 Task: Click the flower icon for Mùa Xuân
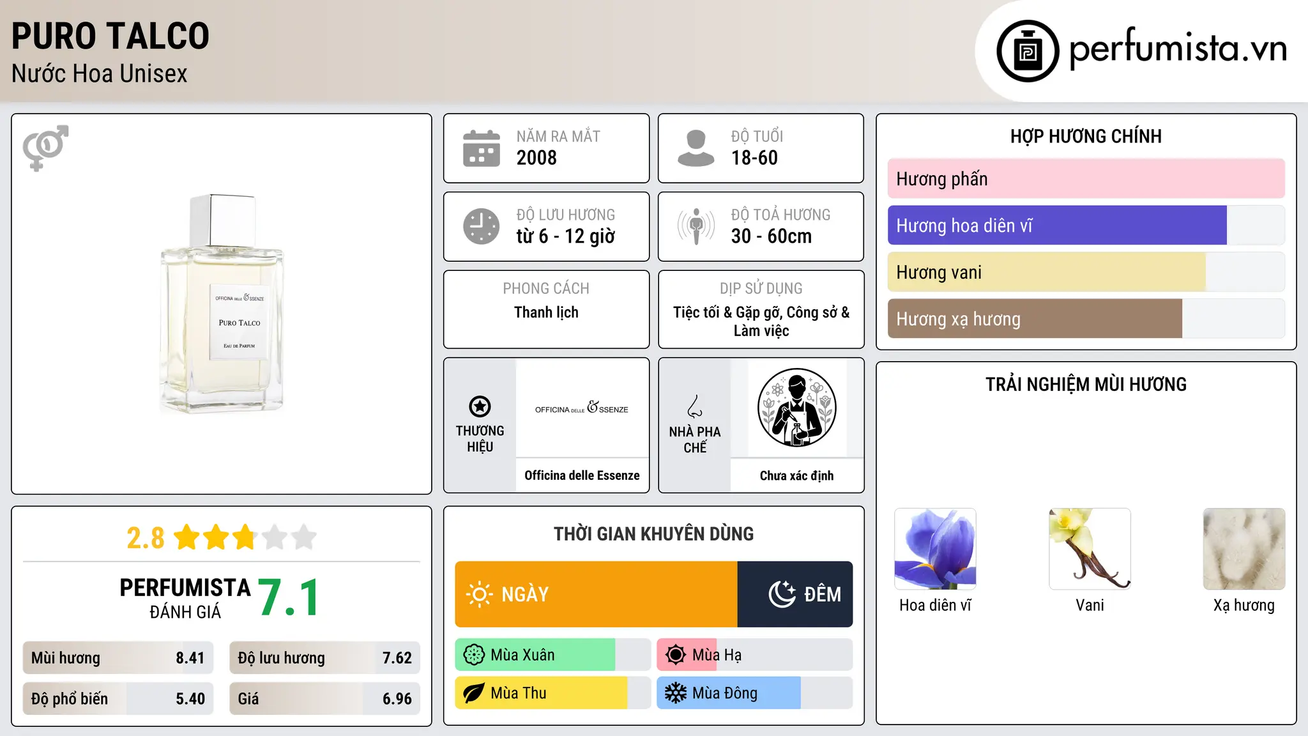(x=474, y=655)
